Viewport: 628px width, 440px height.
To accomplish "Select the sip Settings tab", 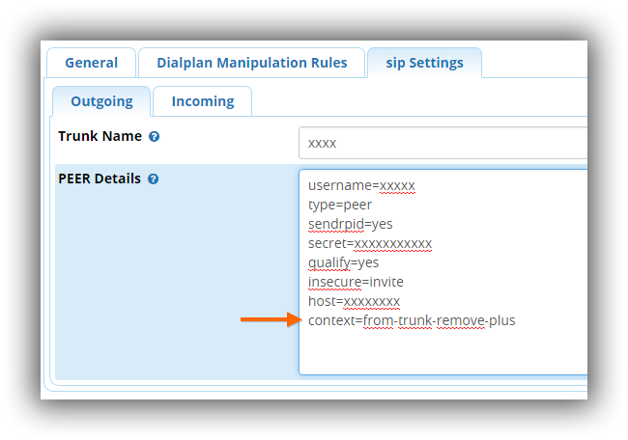I will click(x=424, y=63).
